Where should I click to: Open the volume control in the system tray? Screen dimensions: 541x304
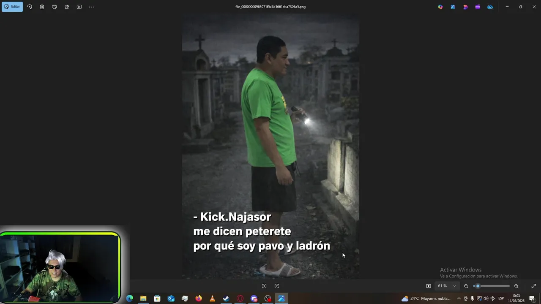point(486,299)
